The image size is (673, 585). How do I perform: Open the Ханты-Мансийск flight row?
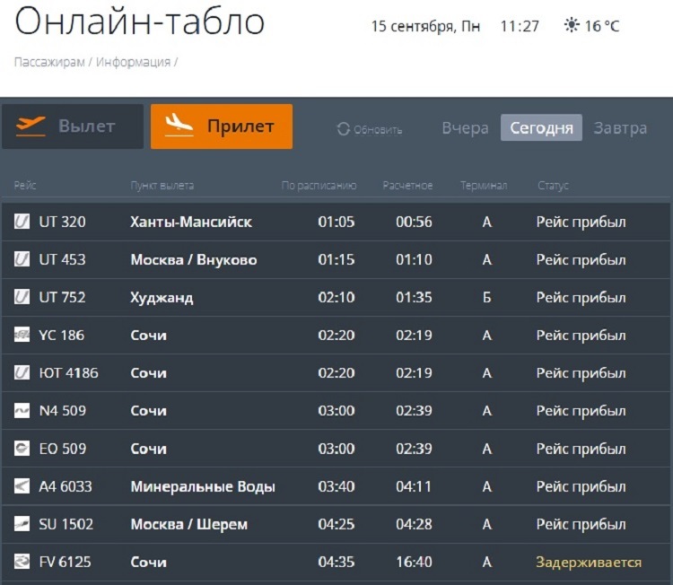[x=191, y=222]
